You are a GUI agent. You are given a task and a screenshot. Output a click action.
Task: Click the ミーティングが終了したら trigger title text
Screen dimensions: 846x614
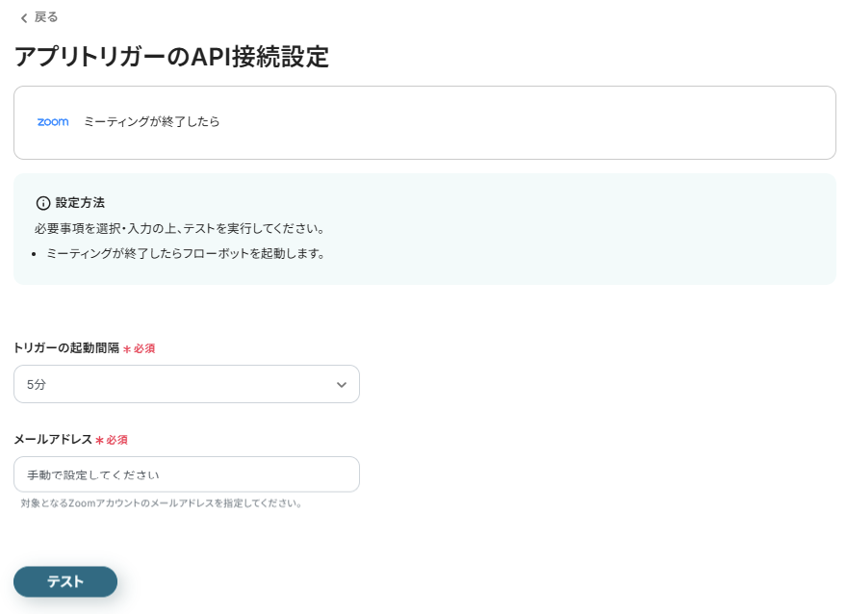click(152, 122)
